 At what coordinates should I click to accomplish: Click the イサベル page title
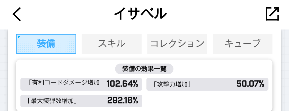pos(140,14)
